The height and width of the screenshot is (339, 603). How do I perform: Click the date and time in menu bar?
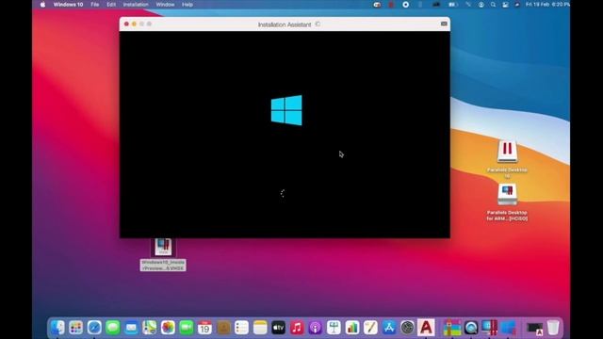547,5
